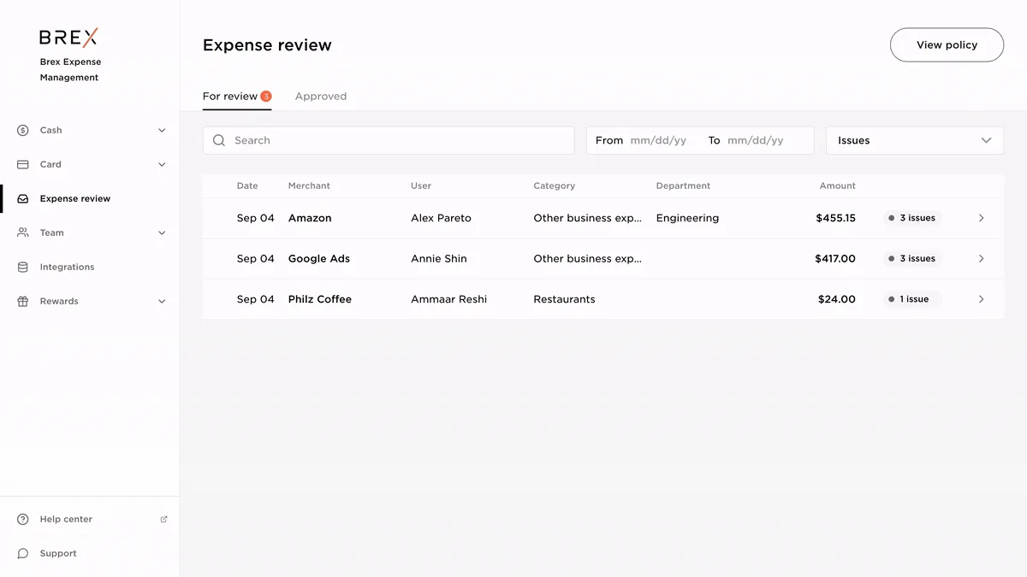Select the For review tab

[237, 97]
